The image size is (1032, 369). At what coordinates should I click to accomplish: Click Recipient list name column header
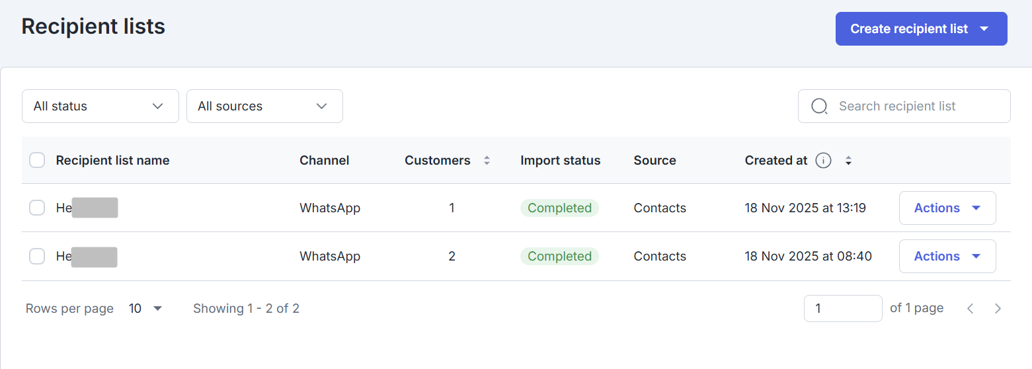112,160
